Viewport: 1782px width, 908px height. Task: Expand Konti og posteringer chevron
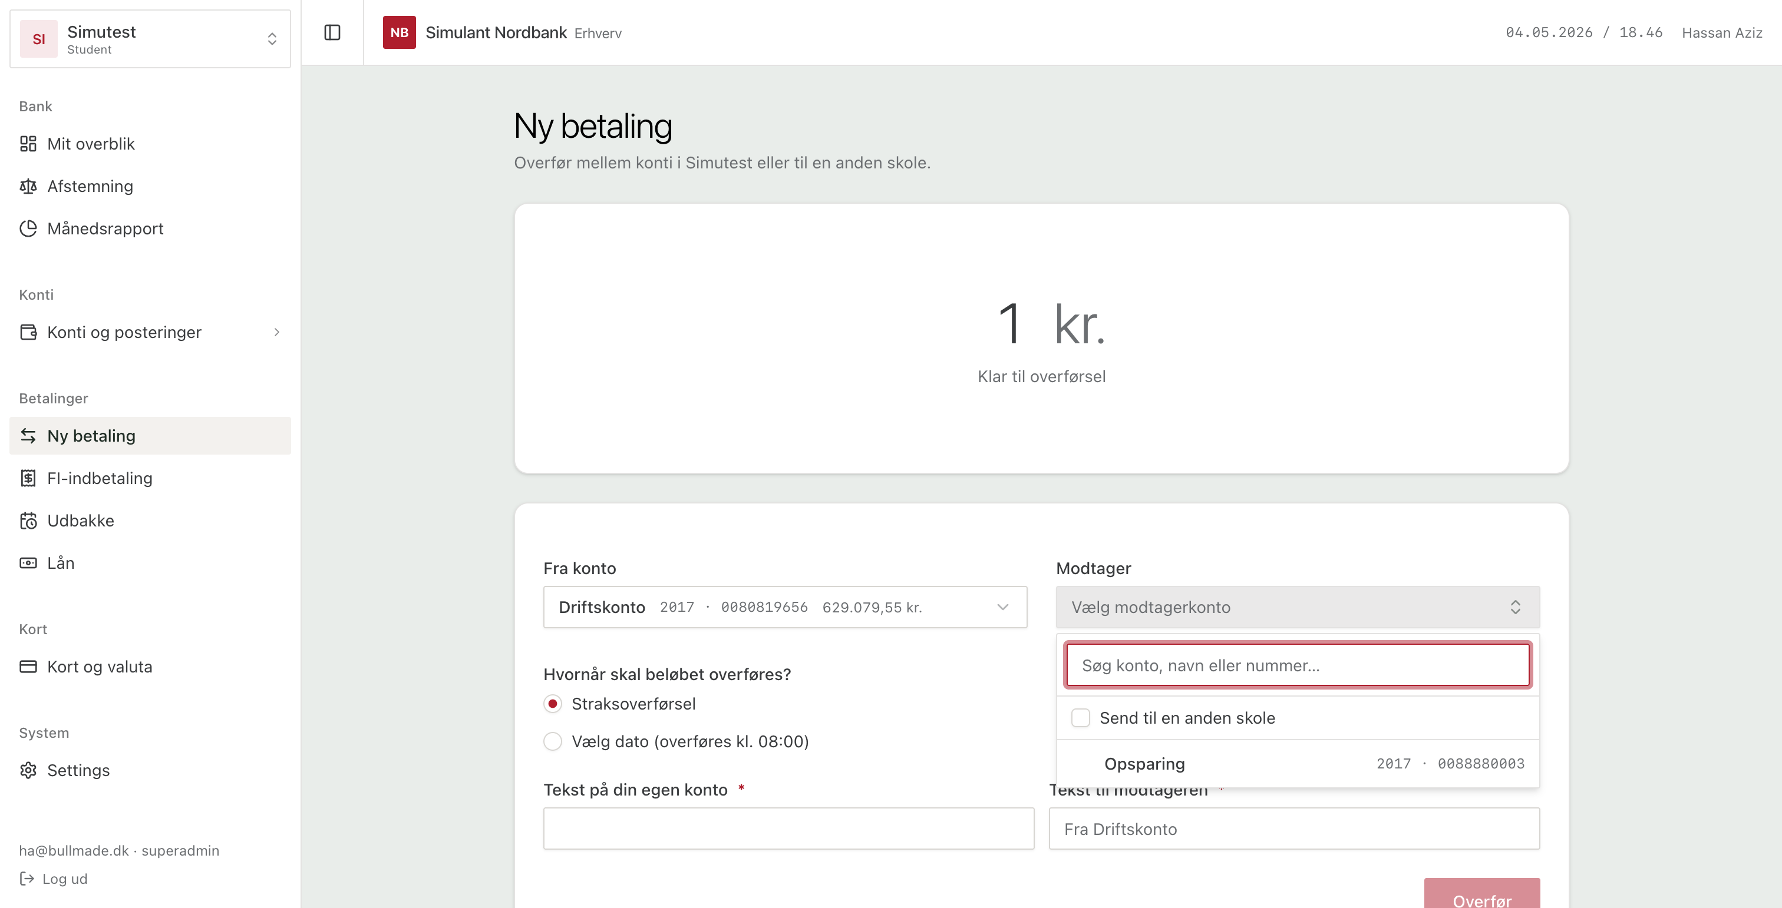tap(277, 332)
